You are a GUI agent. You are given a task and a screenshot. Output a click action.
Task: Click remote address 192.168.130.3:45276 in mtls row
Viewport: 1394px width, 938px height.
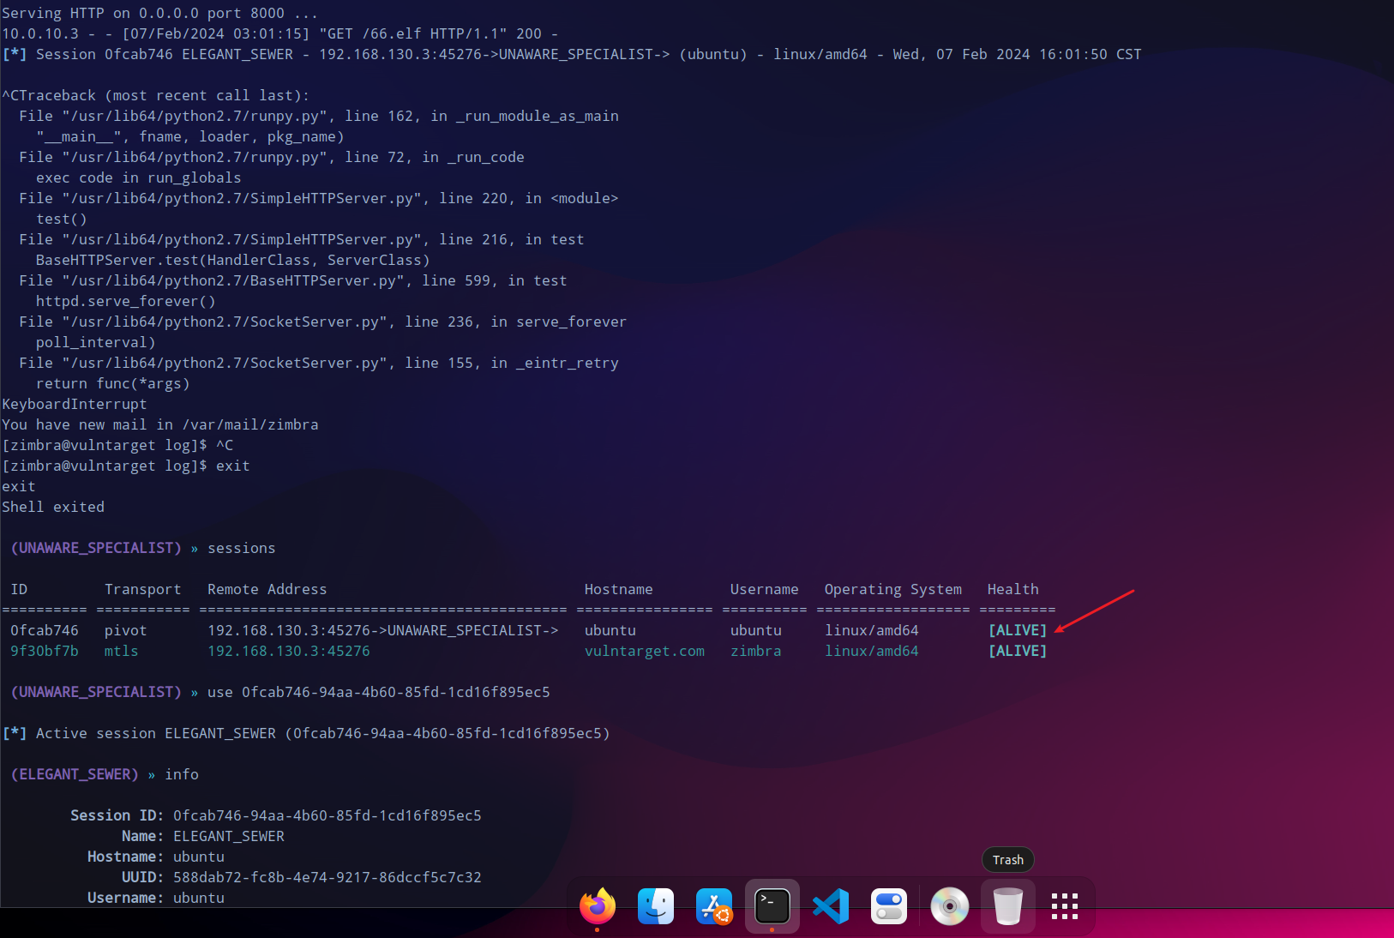click(x=289, y=651)
